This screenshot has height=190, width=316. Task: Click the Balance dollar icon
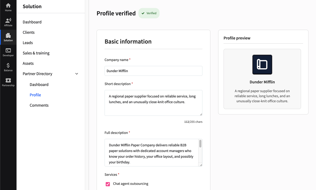click(8, 66)
